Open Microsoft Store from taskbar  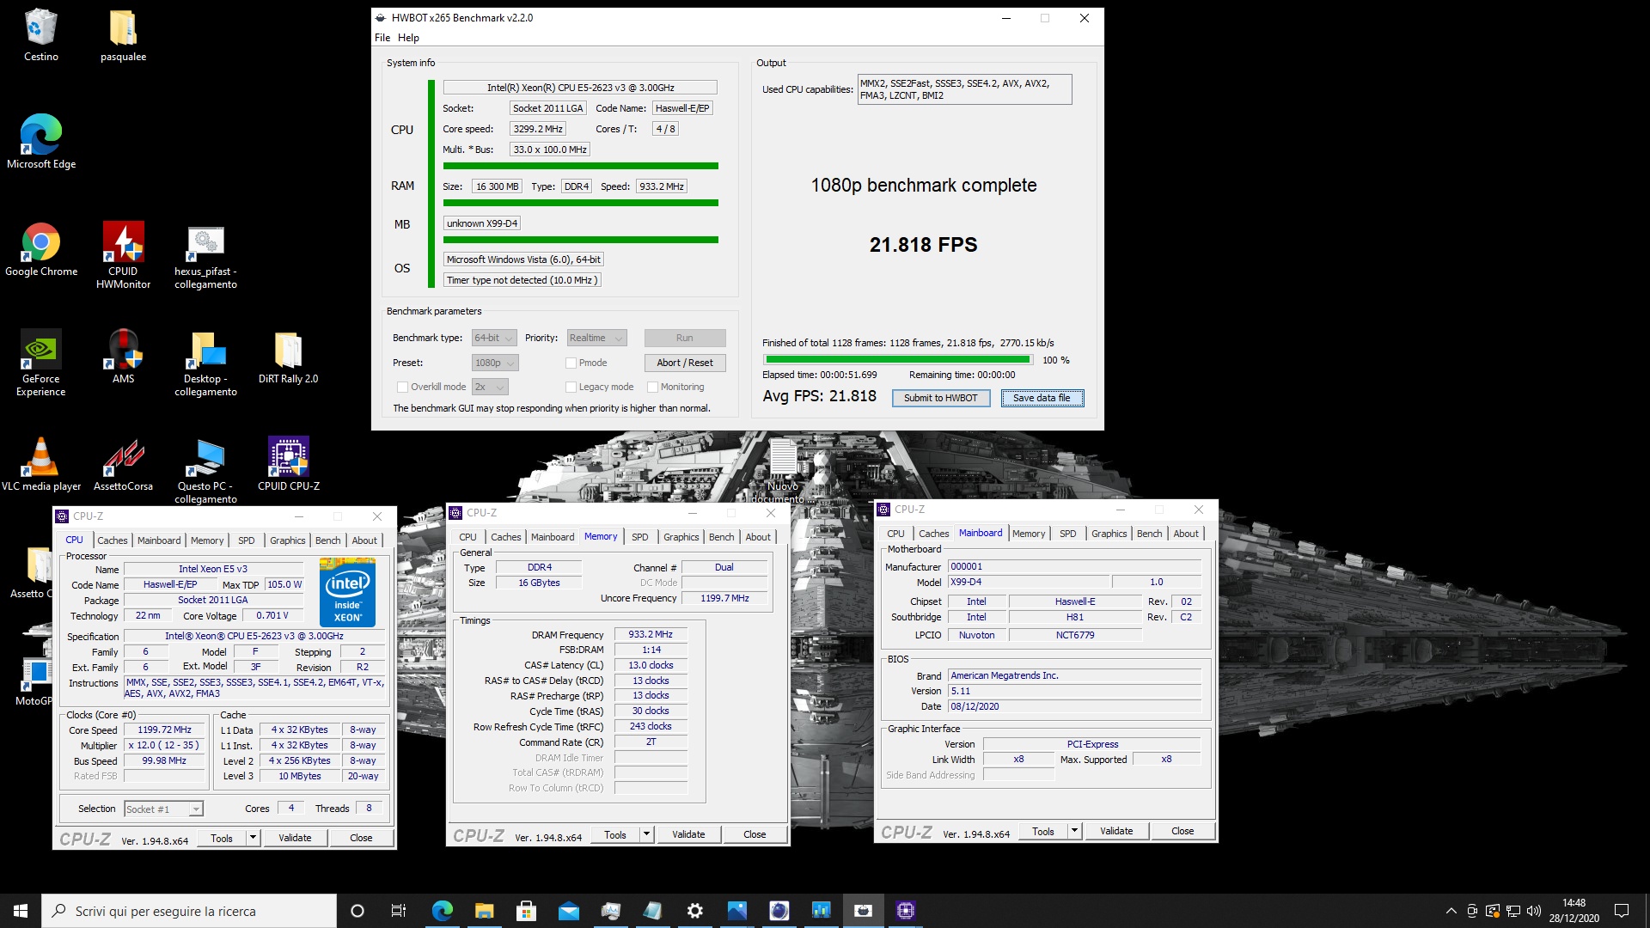click(x=527, y=911)
